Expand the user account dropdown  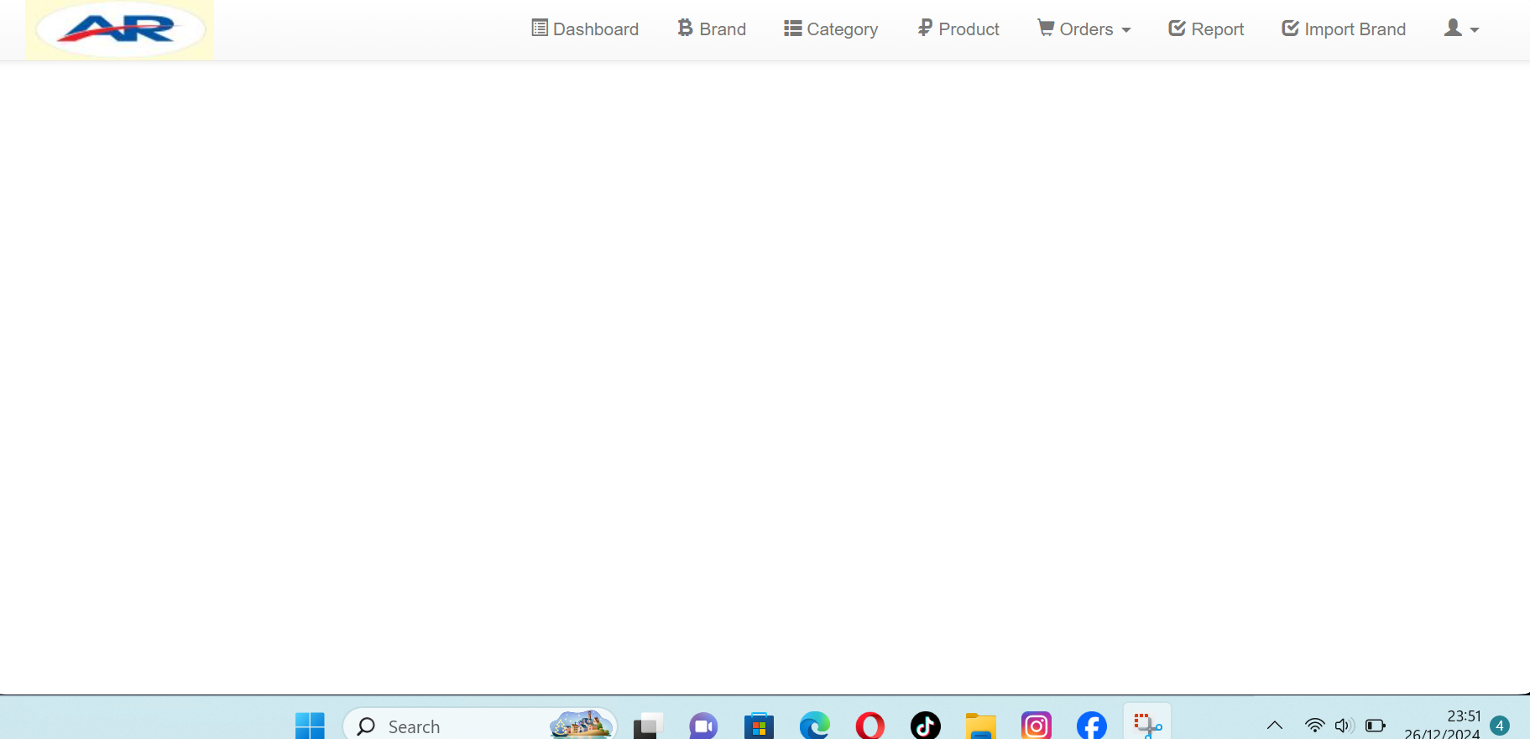(x=1461, y=29)
